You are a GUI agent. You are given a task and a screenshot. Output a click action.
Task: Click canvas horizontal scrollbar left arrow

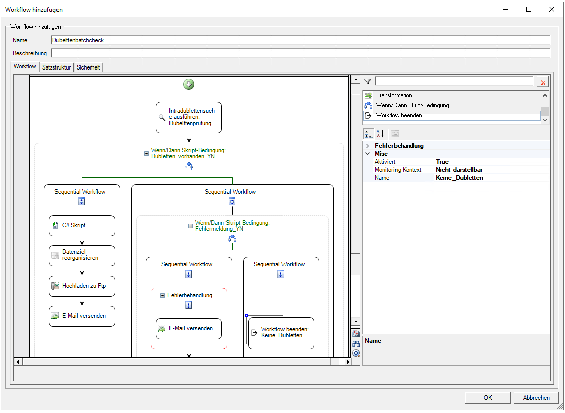coord(18,362)
